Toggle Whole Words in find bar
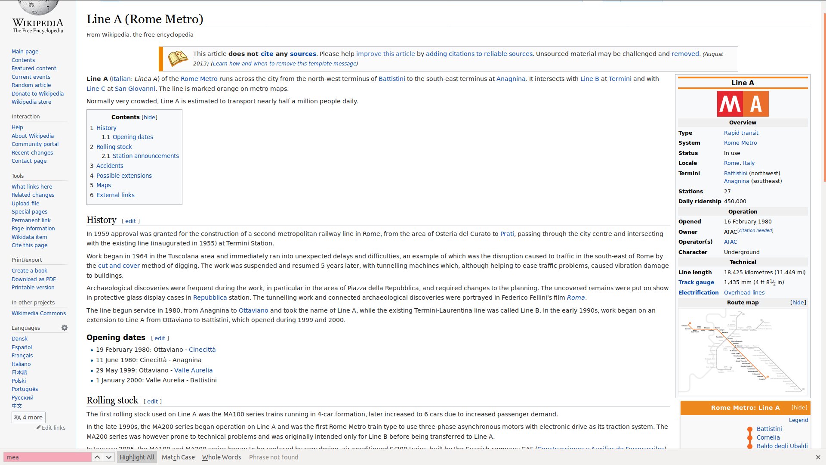The image size is (826, 465). [222, 457]
